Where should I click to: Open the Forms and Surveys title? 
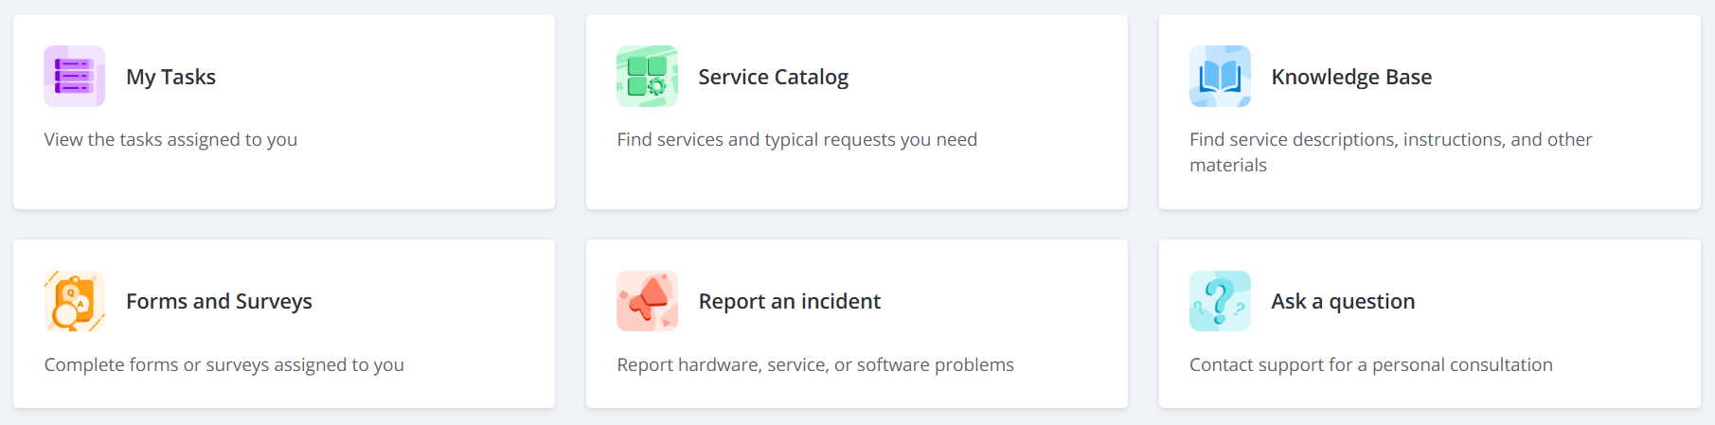219,301
